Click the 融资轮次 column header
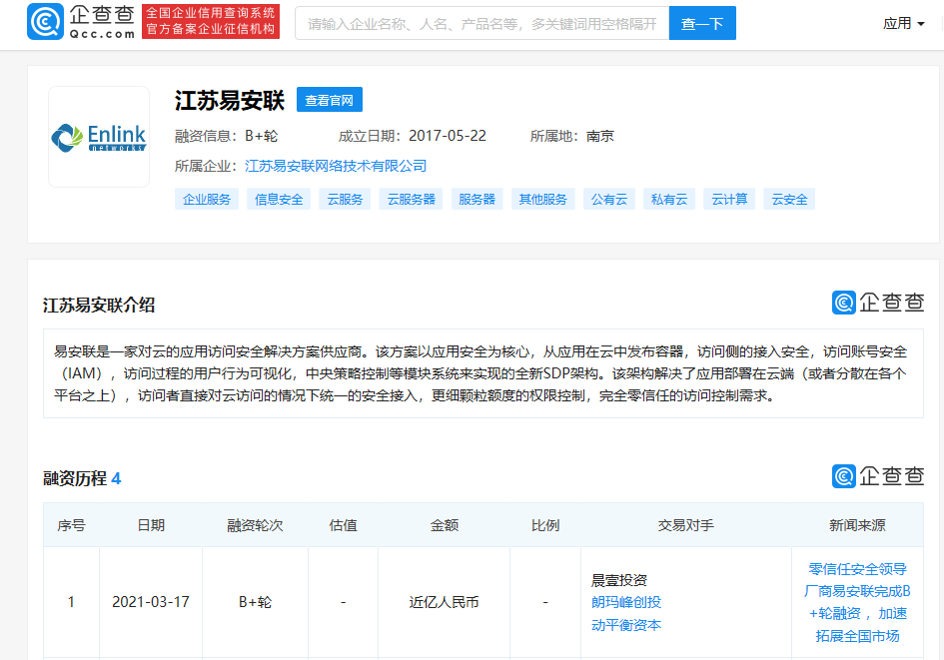 point(255,525)
